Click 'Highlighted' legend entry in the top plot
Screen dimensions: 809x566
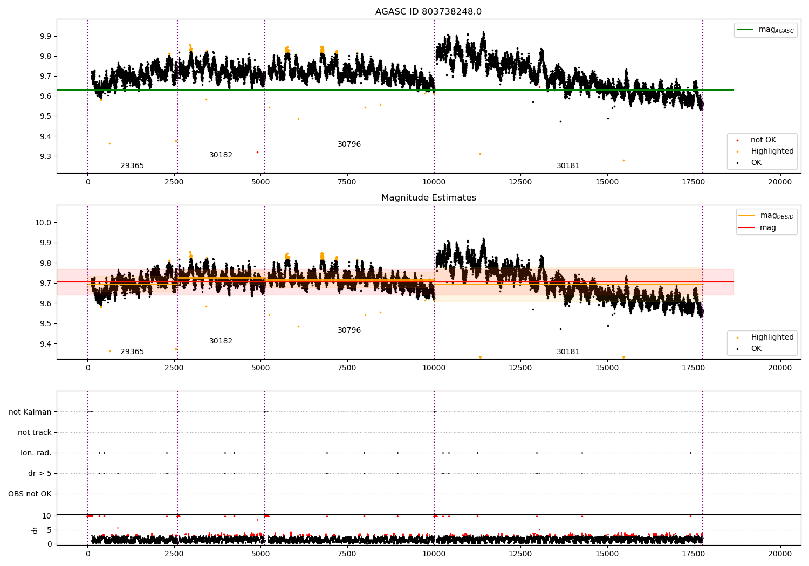click(772, 151)
